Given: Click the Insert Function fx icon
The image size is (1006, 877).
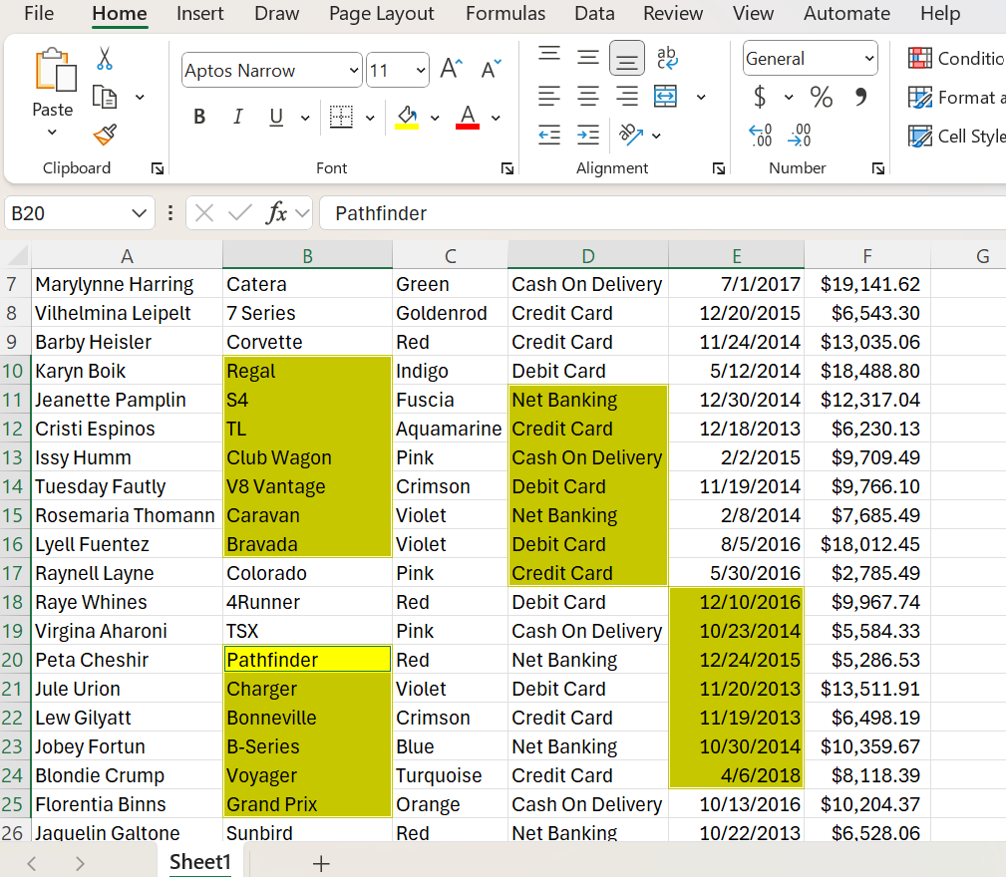Looking at the screenshot, I should point(277,213).
